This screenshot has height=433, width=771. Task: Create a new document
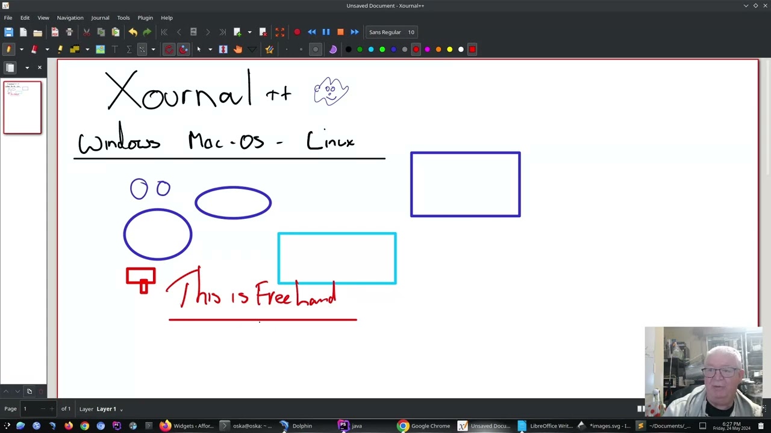pos(23,32)
